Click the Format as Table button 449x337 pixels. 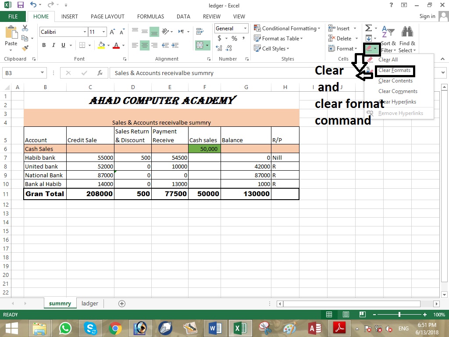(279, 39)
